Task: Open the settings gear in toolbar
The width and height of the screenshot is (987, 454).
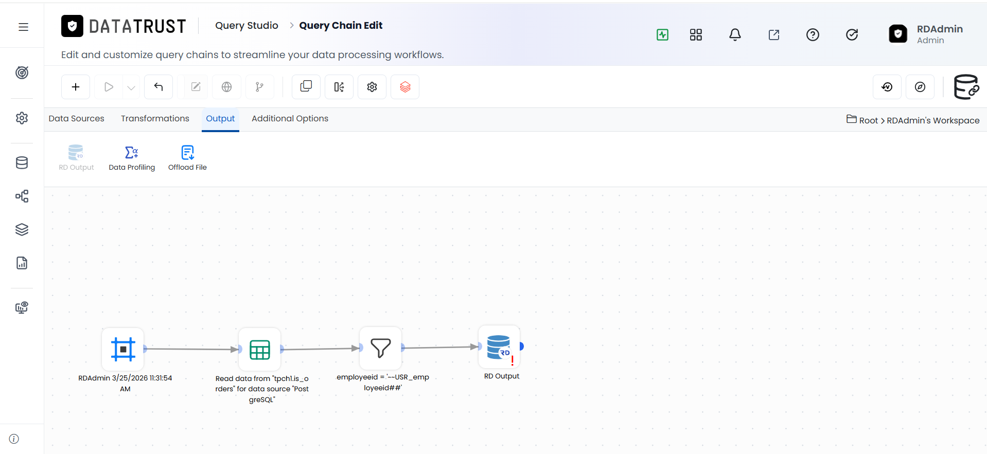Action: pyautogui.click(x=372, y=87)
